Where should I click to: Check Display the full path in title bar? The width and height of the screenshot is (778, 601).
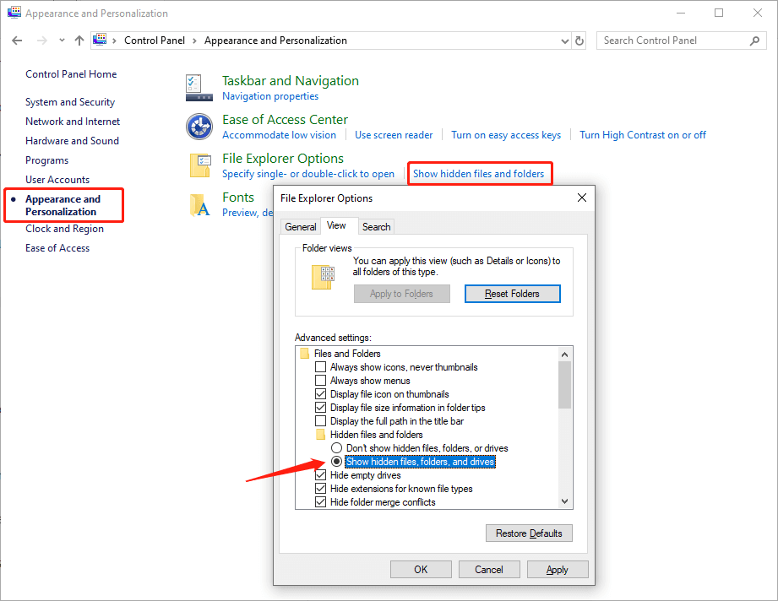(321, 421)
